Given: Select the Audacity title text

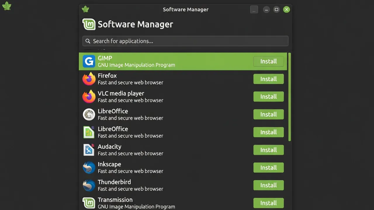Looking at the screenshot, I should coord(110,146).
